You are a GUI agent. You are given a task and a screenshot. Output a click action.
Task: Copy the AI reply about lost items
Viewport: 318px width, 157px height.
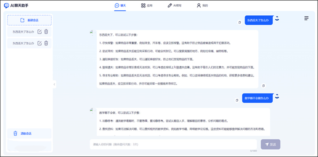pos(263,86)
